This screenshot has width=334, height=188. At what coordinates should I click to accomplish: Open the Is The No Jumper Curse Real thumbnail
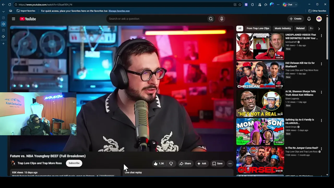[260, 160]
